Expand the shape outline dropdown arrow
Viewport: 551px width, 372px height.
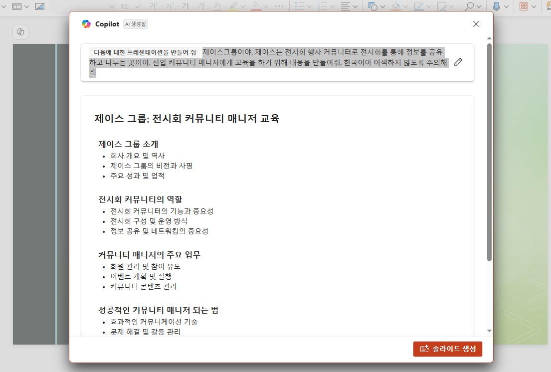click(x=428, y=6)
